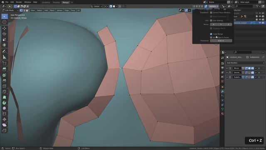Image resolution: width=266 pixels, height=150 pixels.
Task: Expand the Subdivision modifier panel
Action: point(227,77)
